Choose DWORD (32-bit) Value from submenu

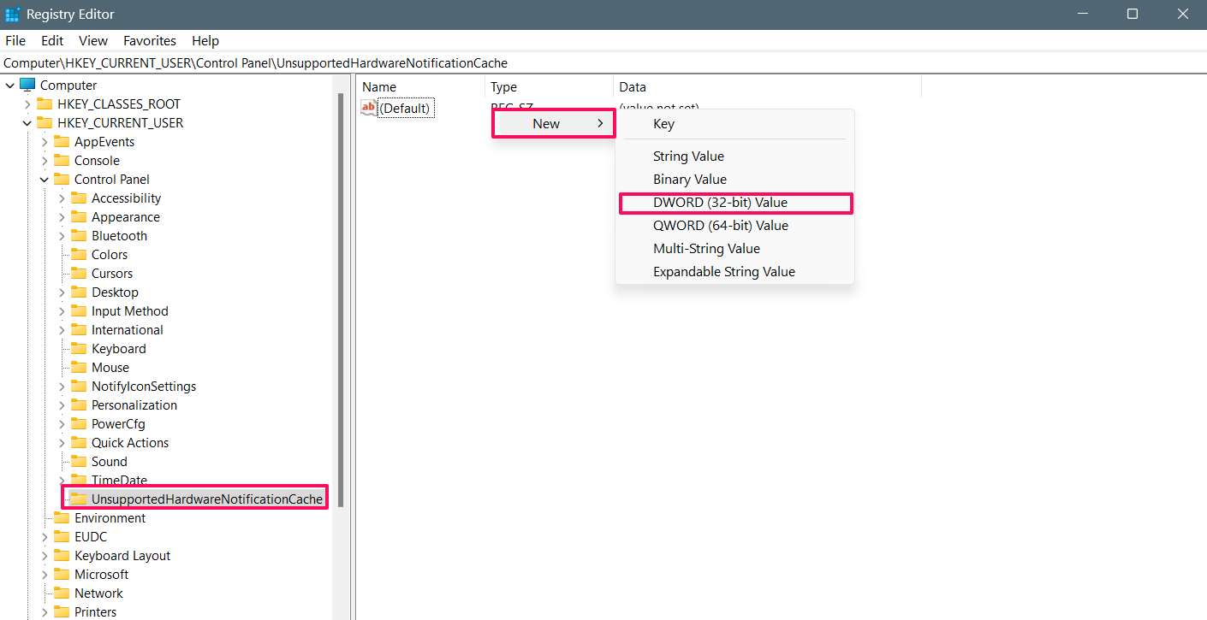[734, 203]
